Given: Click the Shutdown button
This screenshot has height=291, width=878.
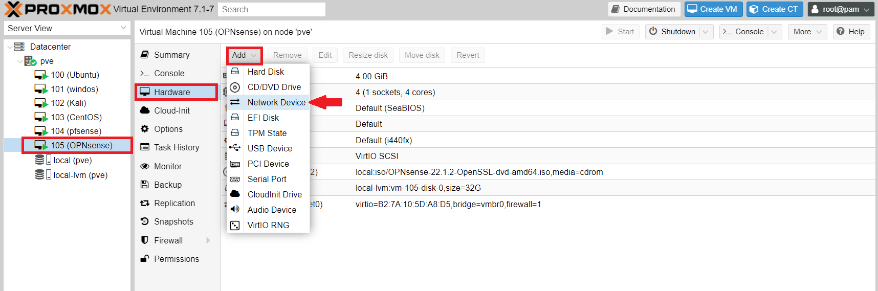Looking at the screenshot, I should pos(672,32).
